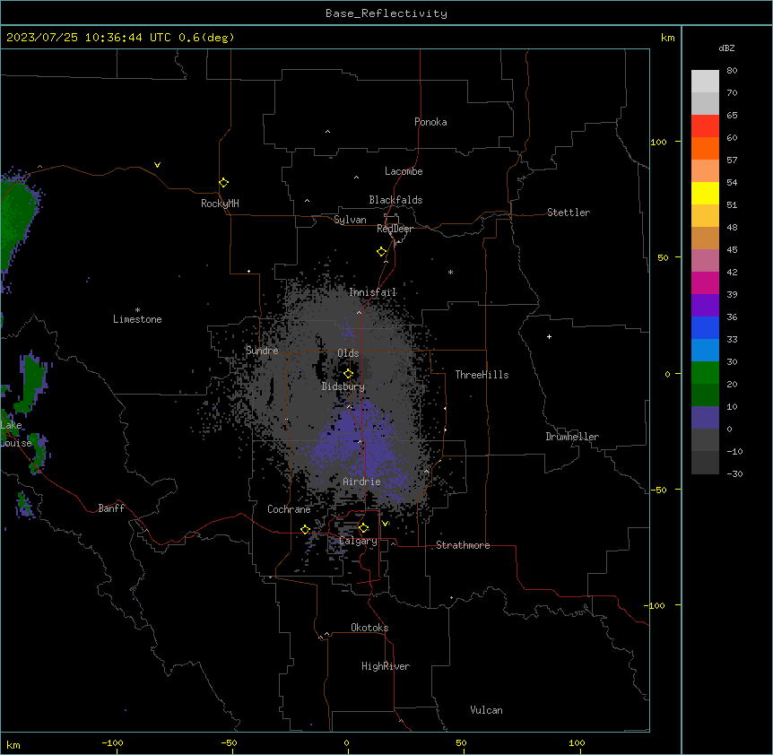Click the white asterisk marker east of Innisfail
Image resolution: width=773 pixels, height=755 pixels.
point(450,272)
